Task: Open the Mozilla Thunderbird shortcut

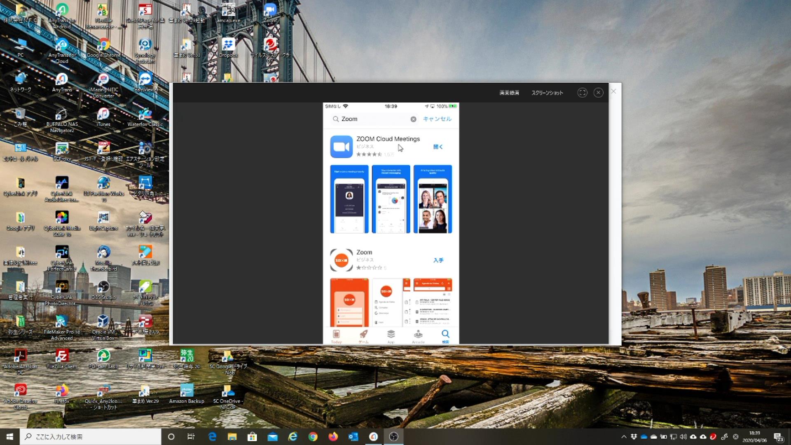Action: pyautogui.click(x=103, y=258)
